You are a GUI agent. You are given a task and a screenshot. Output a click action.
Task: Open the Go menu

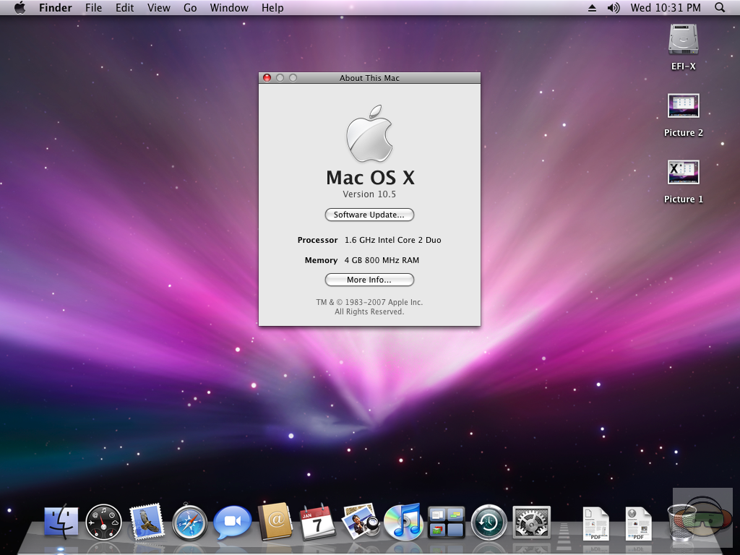click(190, 8)
